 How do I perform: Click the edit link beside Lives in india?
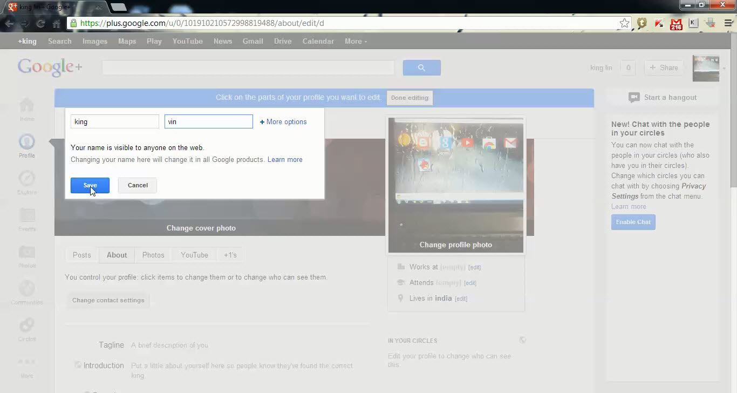tap(461, 299)
